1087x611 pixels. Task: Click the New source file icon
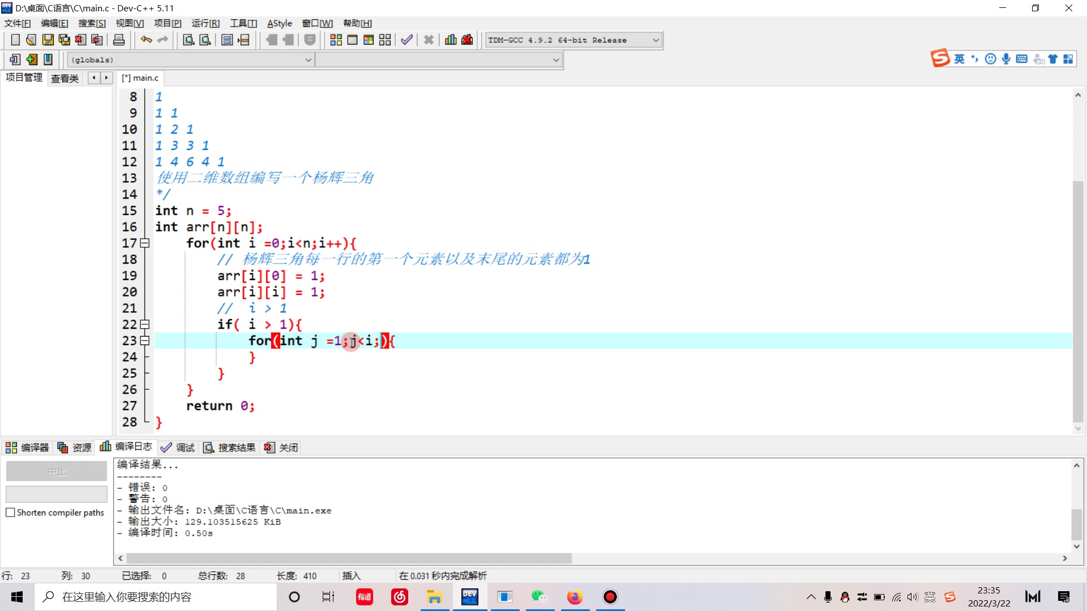(15, 40)
